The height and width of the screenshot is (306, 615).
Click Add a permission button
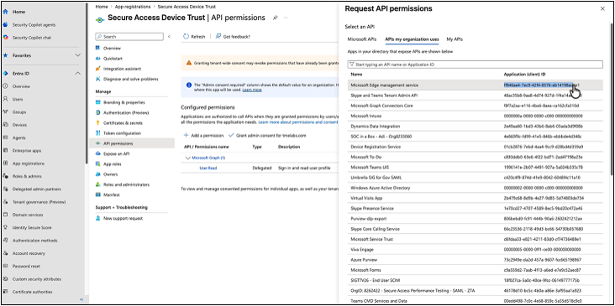coord(203,135)
